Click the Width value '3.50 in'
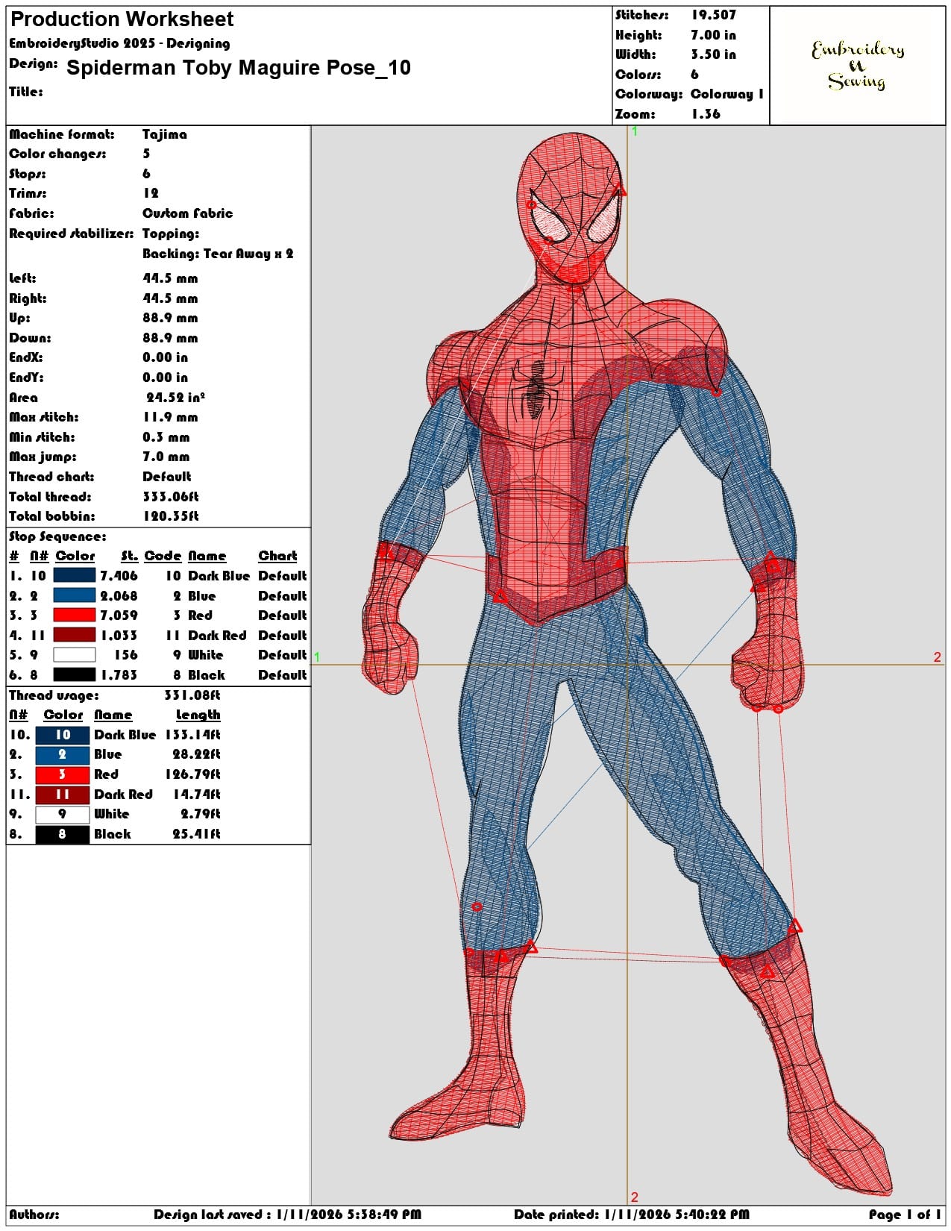951x1231 pixels. tap(713, 54)
